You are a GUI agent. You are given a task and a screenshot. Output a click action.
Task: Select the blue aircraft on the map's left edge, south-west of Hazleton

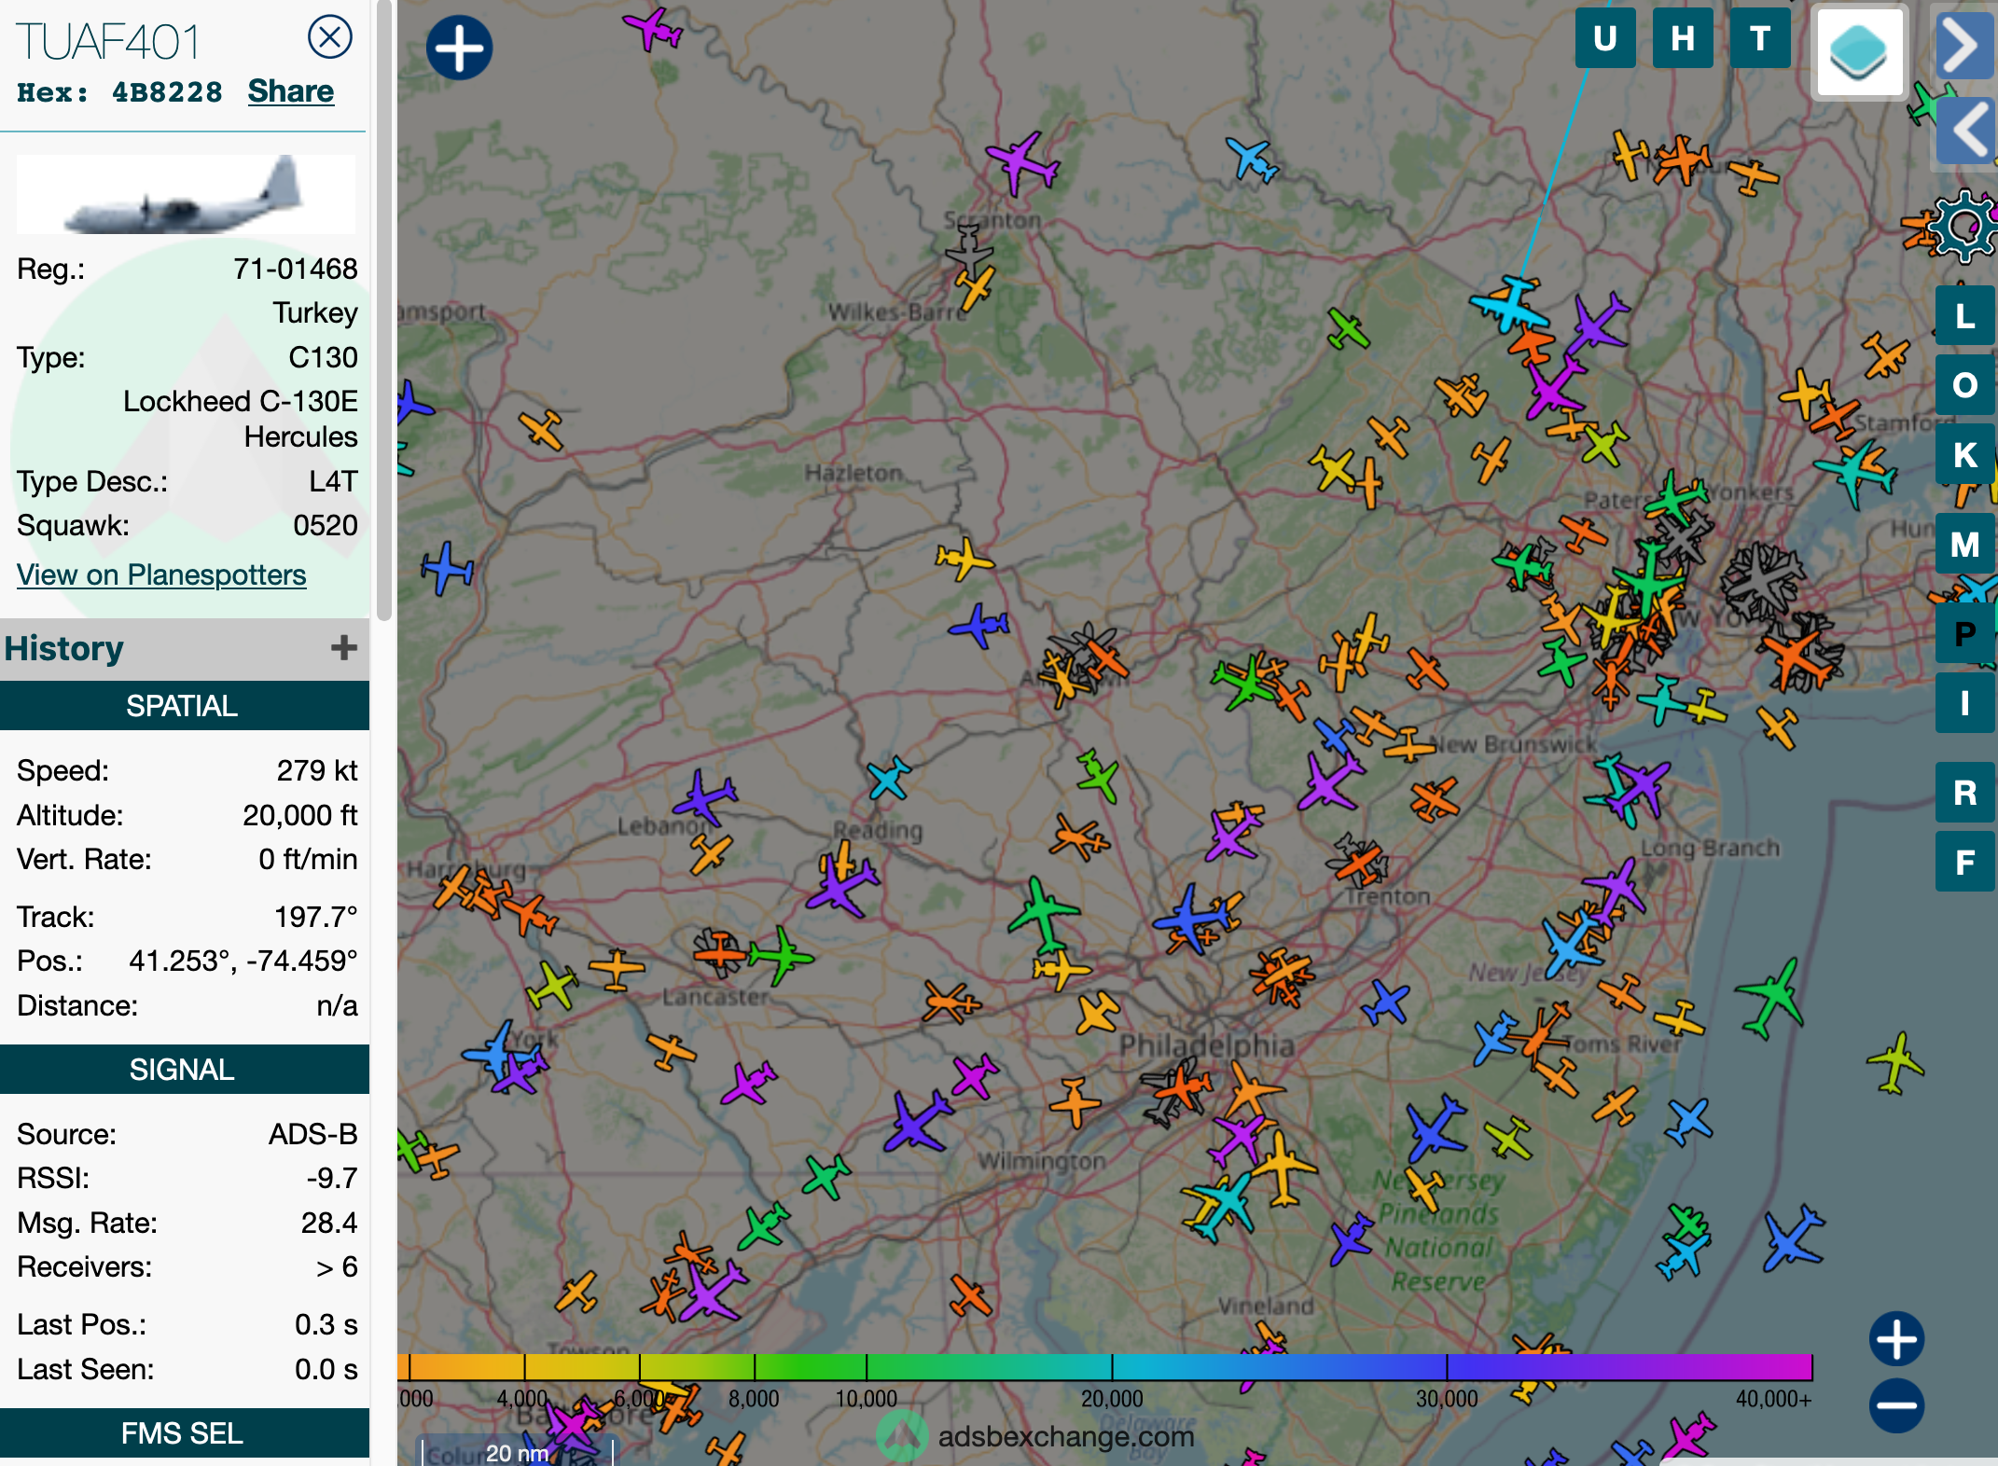pyautogui.click(x=447, y=568)
